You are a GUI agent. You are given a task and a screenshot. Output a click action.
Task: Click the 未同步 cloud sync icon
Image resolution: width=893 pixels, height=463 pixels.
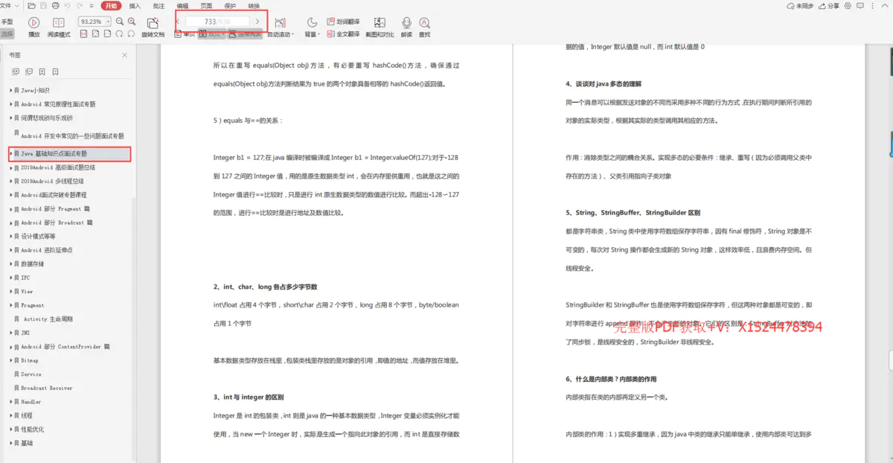tap(800, 6)
